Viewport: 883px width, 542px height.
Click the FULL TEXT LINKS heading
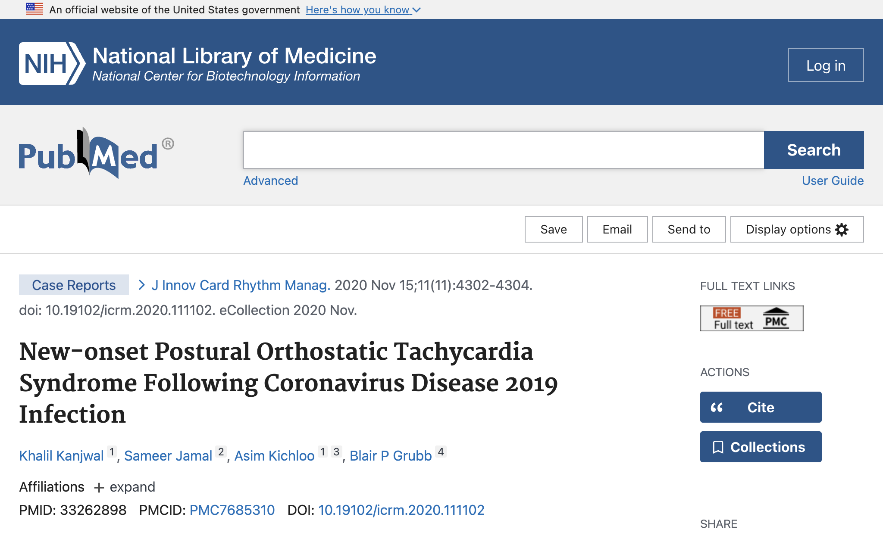[x=747, y=286]
